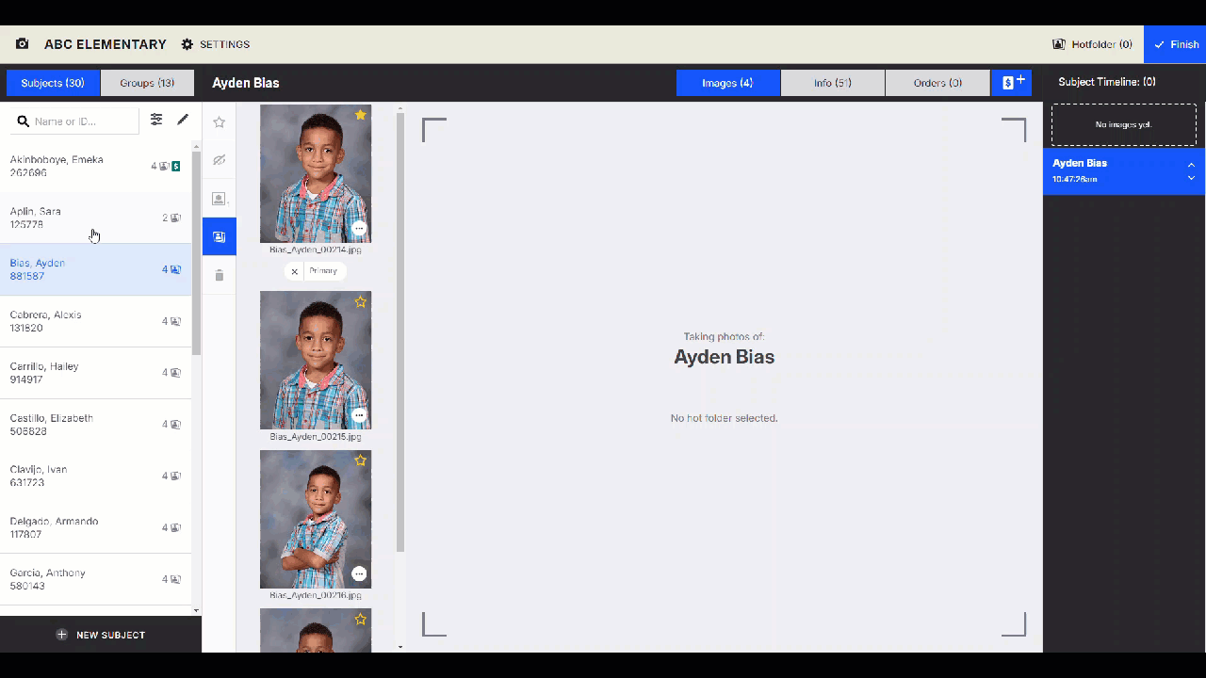Image resolution: width=1206 pixels, height=678 pixels.
Task: Click image count icon on Castillo, Elizabeth row
Action: coord(175,425)
